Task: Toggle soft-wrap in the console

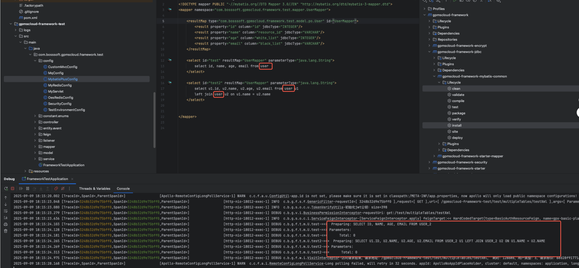Action: coord(6,211)
